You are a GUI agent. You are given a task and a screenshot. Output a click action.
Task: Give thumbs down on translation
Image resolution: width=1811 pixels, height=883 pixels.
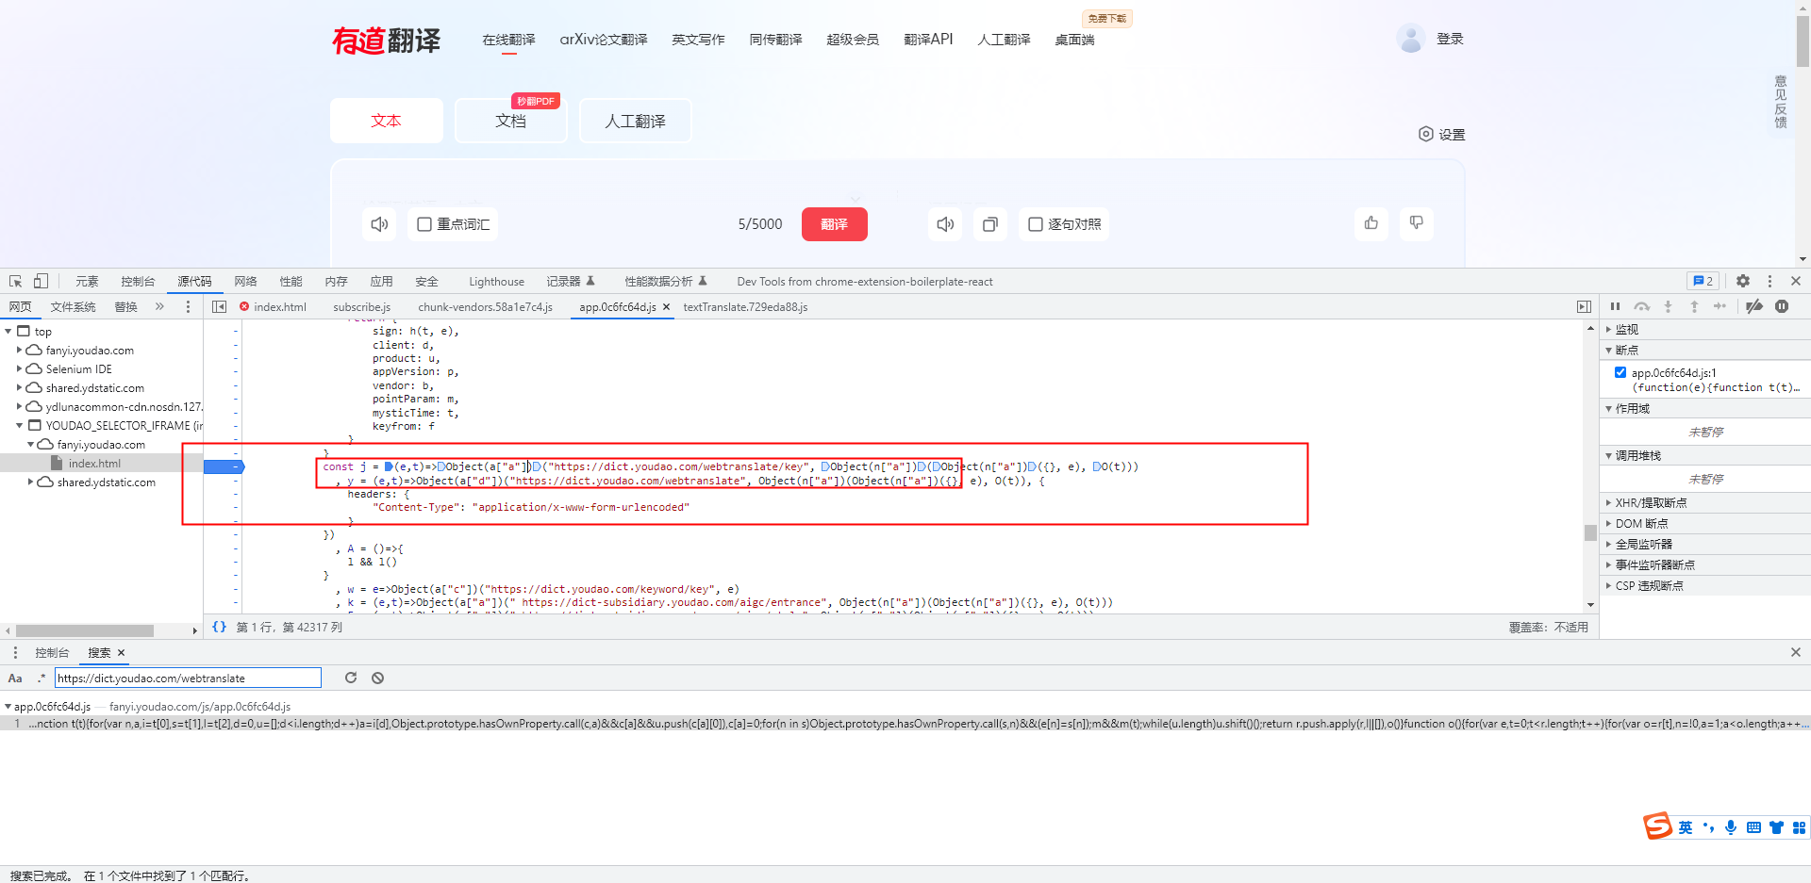(1417, 223)
